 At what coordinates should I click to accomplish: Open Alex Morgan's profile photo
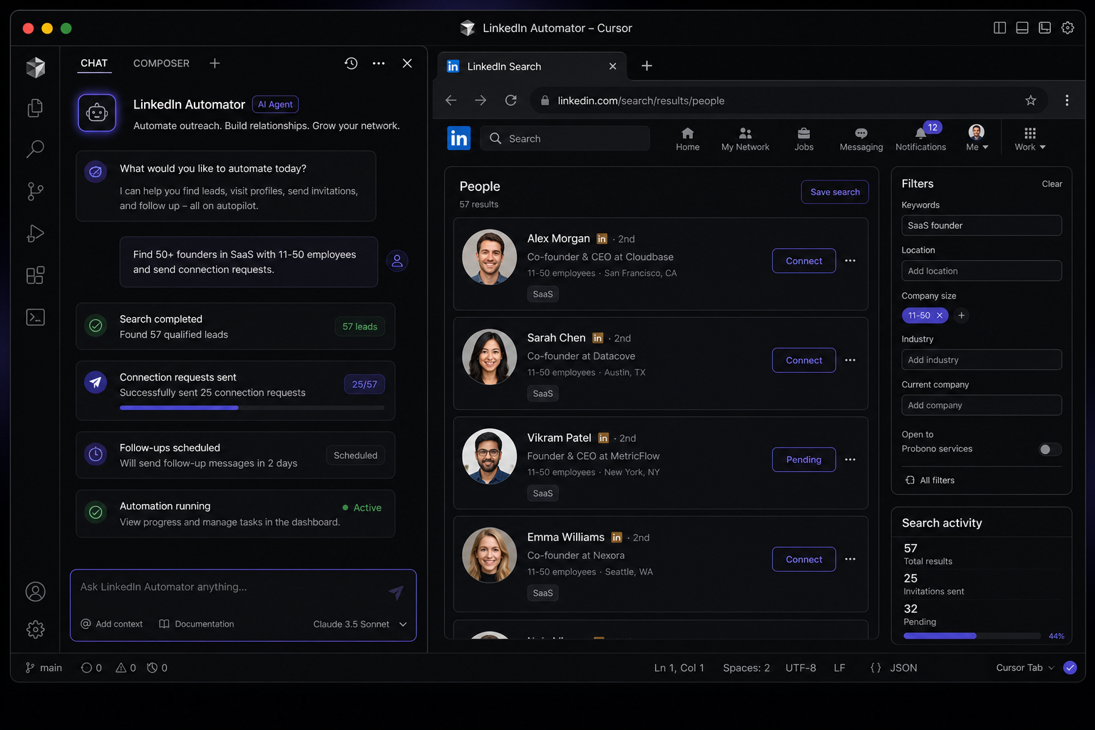[489, 257]
